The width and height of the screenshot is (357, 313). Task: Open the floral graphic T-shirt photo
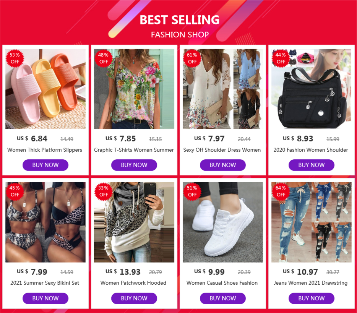[134, 89]
